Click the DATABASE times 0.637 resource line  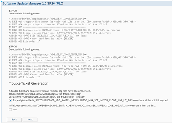point(66,66)
